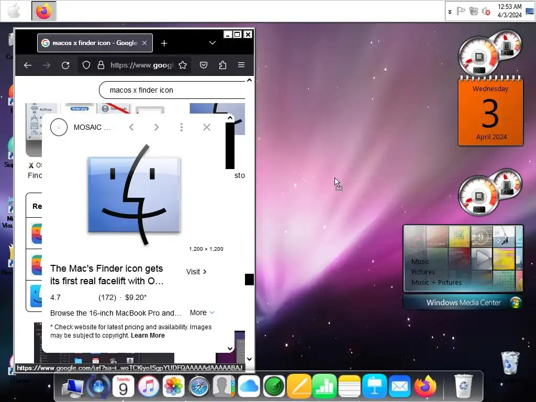Reload the Google page in Firefox
536x402 pixels.
[65, 65]
